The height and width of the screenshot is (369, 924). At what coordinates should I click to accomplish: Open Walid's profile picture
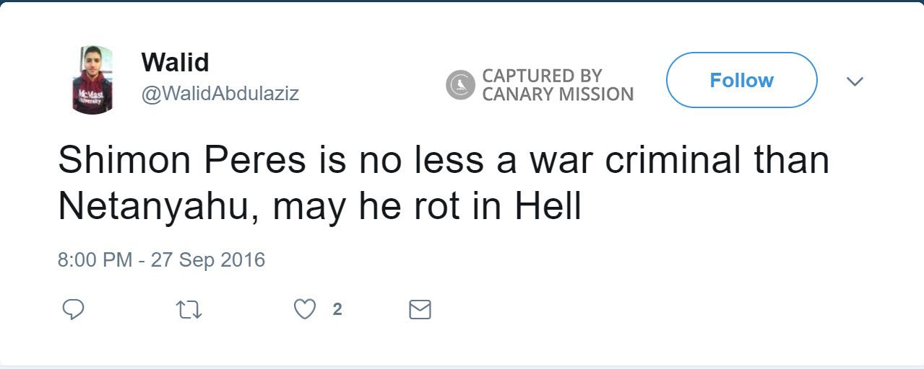[x=92, y=80]
